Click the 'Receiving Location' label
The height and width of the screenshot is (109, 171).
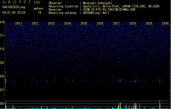coord(63,6)
